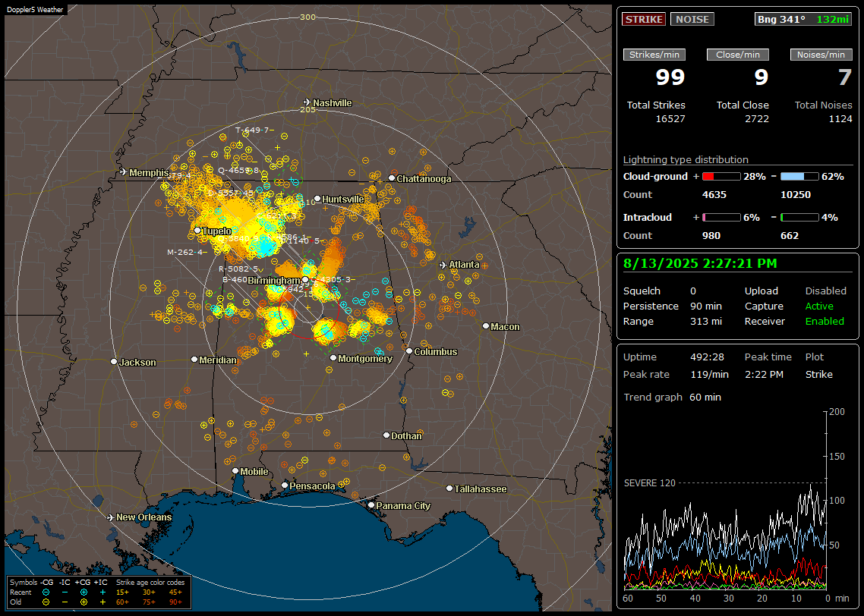Click the Peak rate value 119/min

(x=709, y=374)
